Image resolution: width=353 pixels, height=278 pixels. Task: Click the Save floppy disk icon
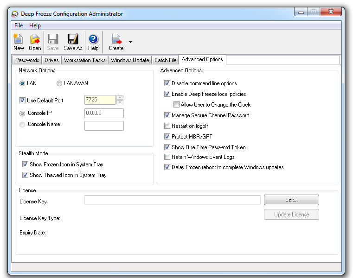(x=53, y=42)
